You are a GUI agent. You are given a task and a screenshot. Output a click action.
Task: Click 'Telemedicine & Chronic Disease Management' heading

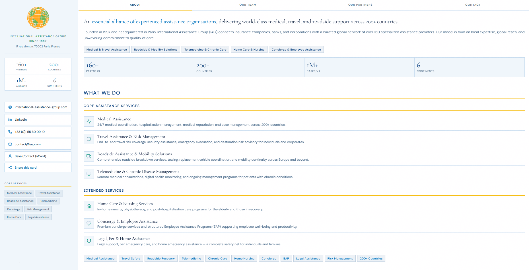138,171
